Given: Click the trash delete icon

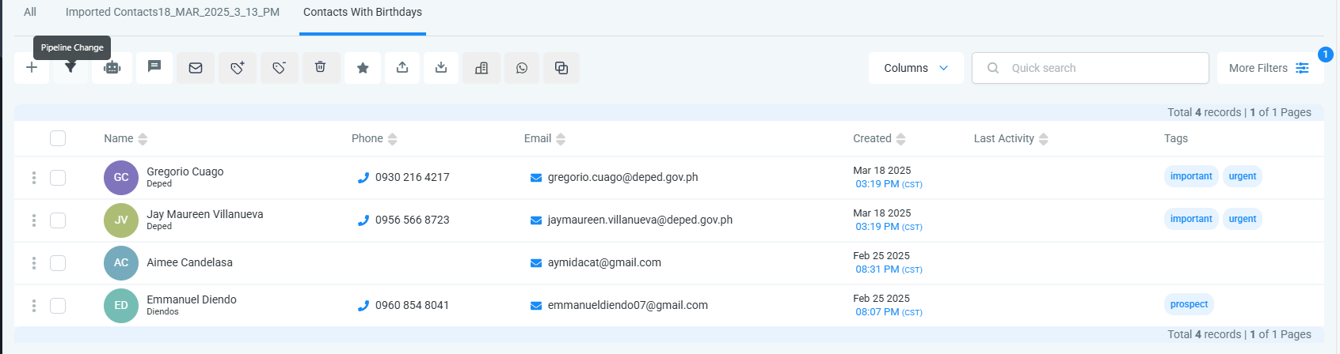Looking at the screenshot, I should click(x=321, y=68).
